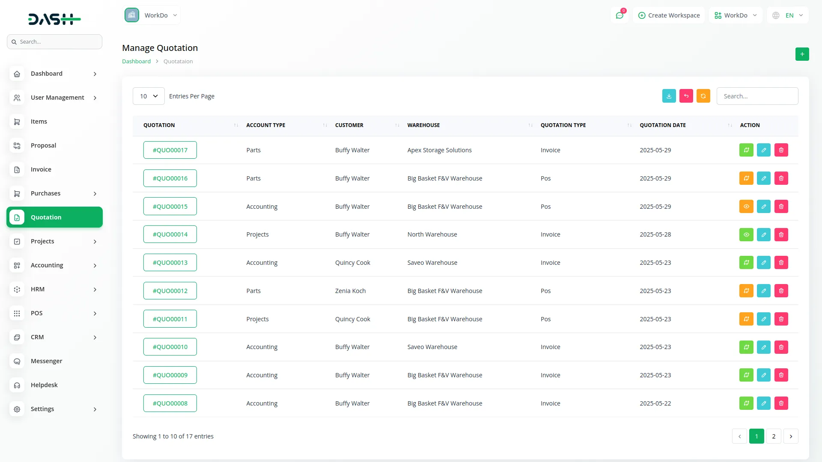Delete quotation #QUO00013 using trash icon
The width and height of the screenshot is (822, 462).
781,263
